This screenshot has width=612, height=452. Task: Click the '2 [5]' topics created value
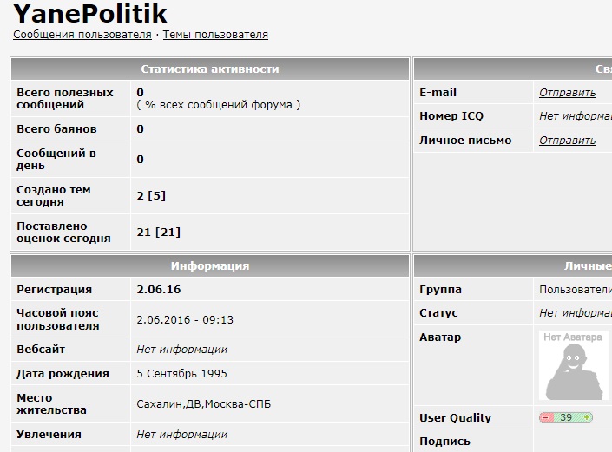coord(151,196)
